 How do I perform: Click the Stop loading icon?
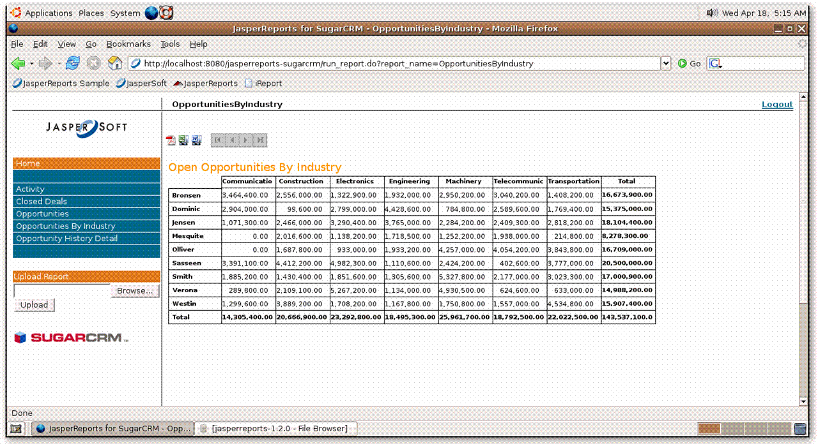click(94, 63)
